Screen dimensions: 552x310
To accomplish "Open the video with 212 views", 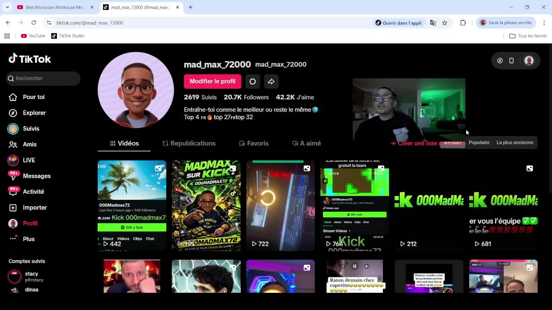I will coord(429,206).
